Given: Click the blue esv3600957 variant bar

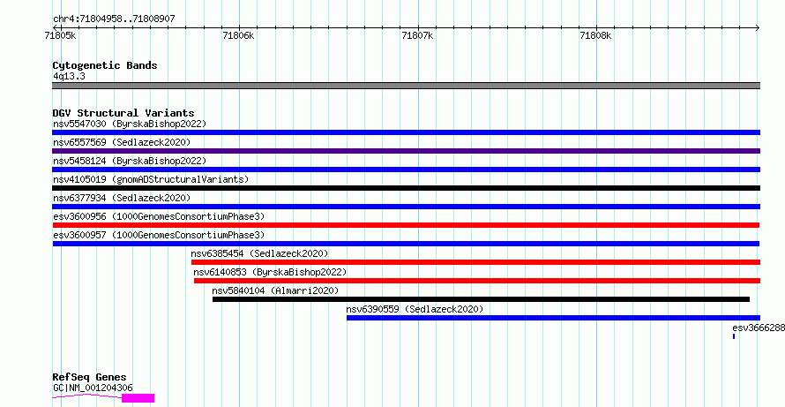Looking at the screenshot, I should pos(406,244).
